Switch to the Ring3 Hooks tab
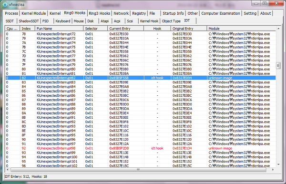The image size is (286, 184). tap(100, 13)
